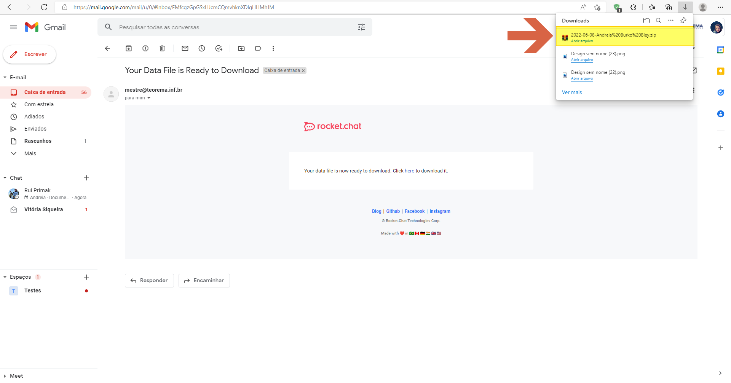The height and width of the screenshot is (383, 731).
Task: Collapse the Chat section
Action: coord(5,178)
